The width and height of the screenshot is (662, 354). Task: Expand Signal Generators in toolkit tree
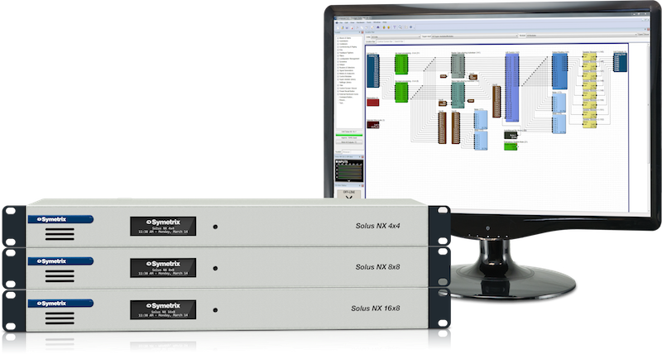pyautogui.click(x=338, y=70)
